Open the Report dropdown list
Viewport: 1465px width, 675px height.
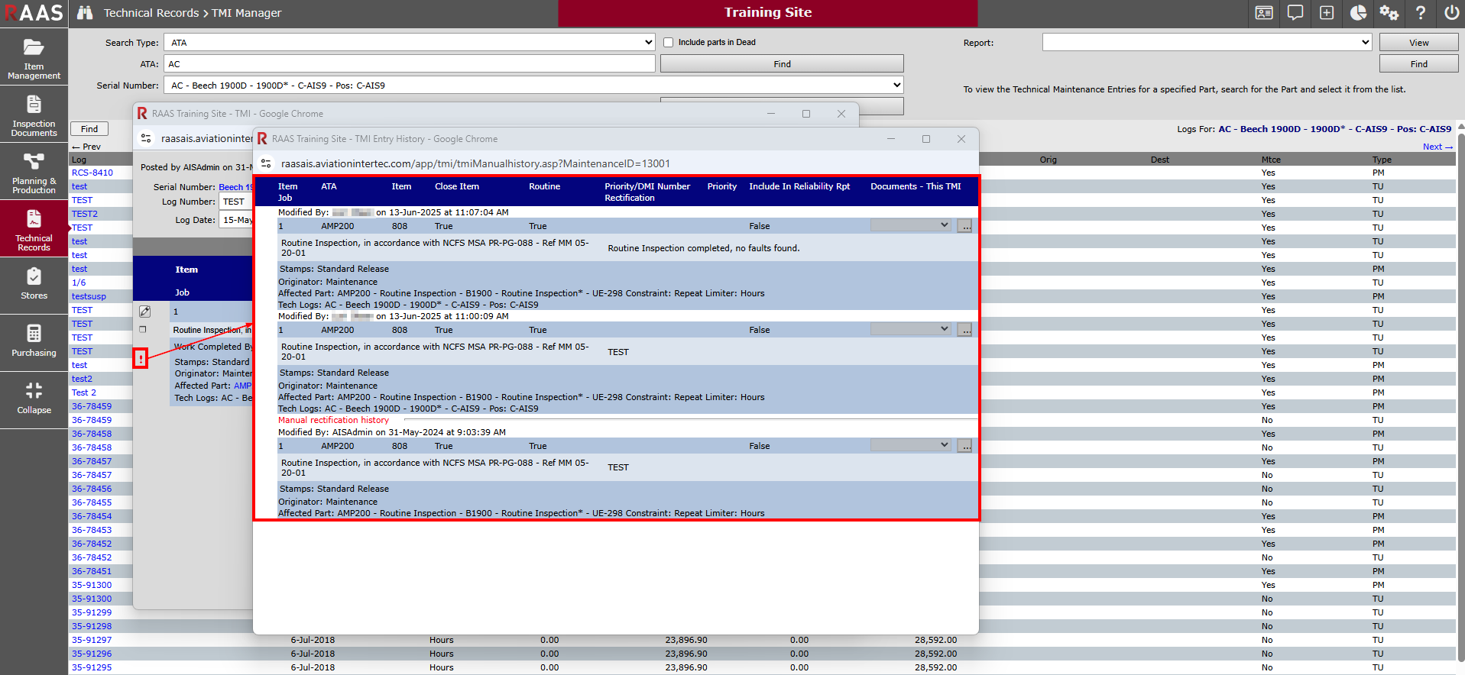pos(1207,43)
